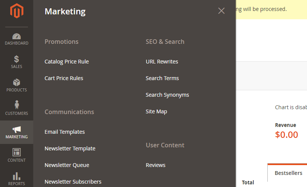Open URL Rewrites page

pos(162,62)
